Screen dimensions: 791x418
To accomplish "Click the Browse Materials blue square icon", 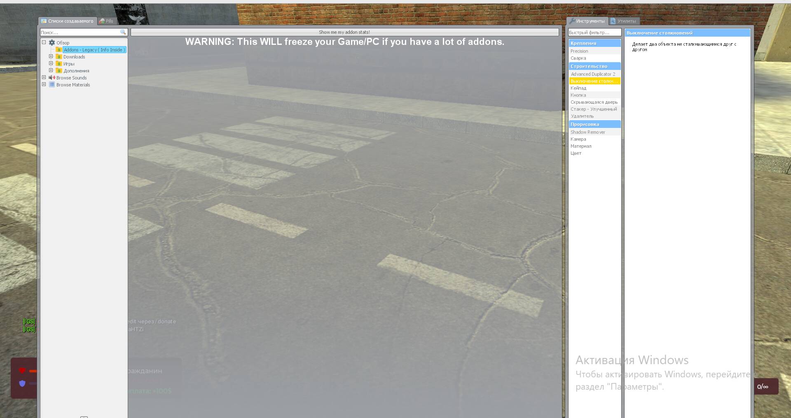I will coord(52,85).
